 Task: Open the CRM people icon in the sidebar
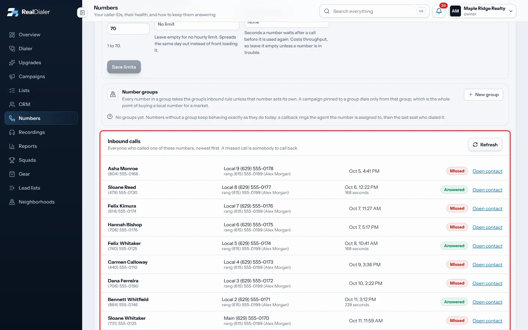12,104
